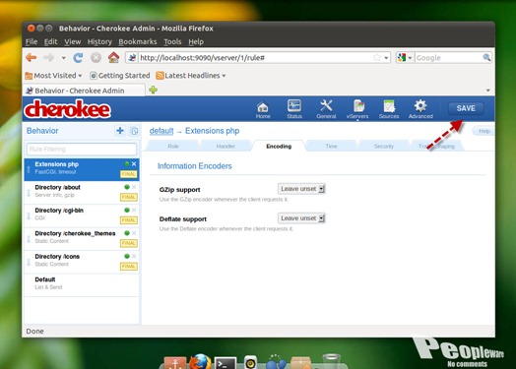The image size is (516, 369).
Task: Open the History menu
Action: 99,41
